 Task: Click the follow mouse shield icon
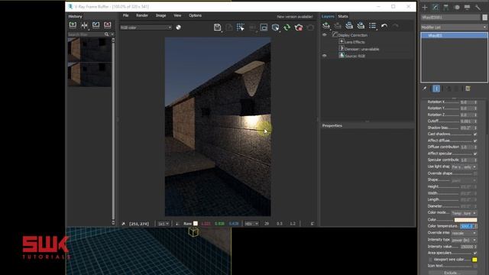[275, 27]
